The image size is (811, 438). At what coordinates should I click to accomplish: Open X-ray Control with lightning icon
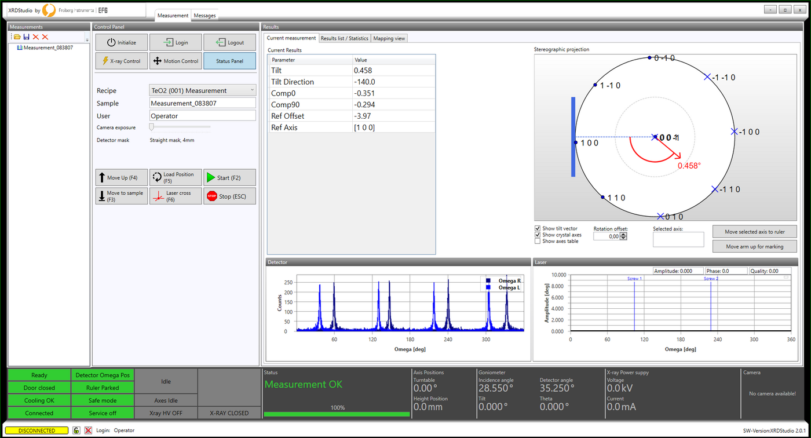[x=122, y=61]
